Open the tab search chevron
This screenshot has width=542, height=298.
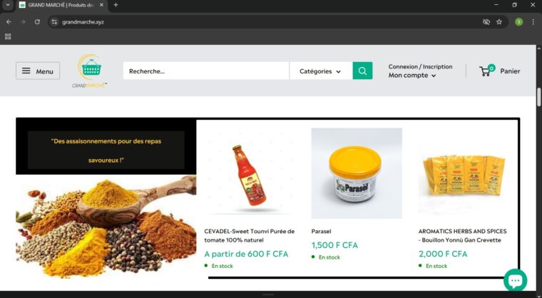pos(8,5)
